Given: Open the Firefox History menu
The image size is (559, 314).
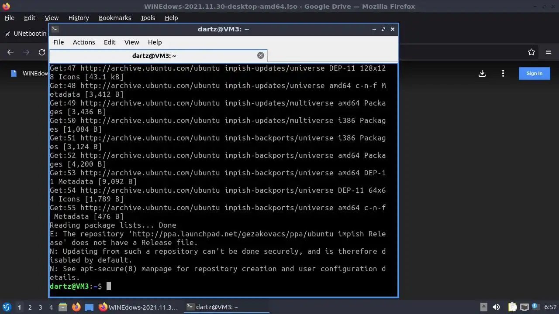Looking at the screenshot, I should pyautogui.click(x=79, y=18).
